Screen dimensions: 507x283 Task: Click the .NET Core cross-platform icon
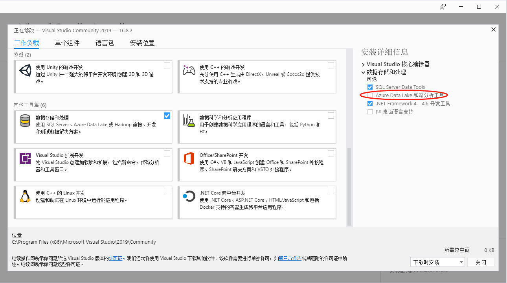pyautogui.click(x=189, y=196)
